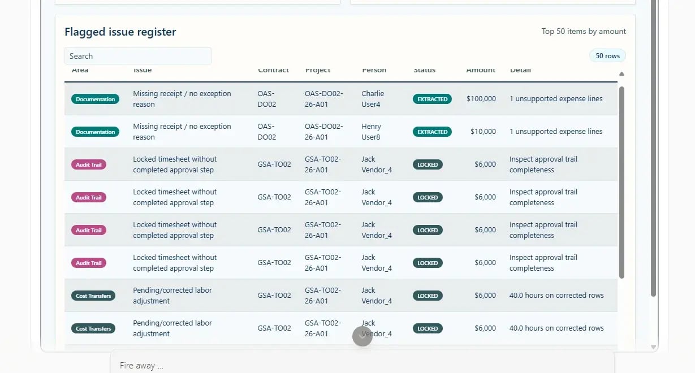The image size is (695, 373).
Task: Click GSA-TO02 contract in first Audit Trail row
Action: [x=274, y=164]
